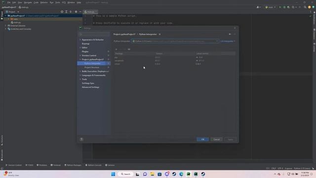Select Settings Sync entry
This screenshot has height=178, width=316.
click(88, 83)
